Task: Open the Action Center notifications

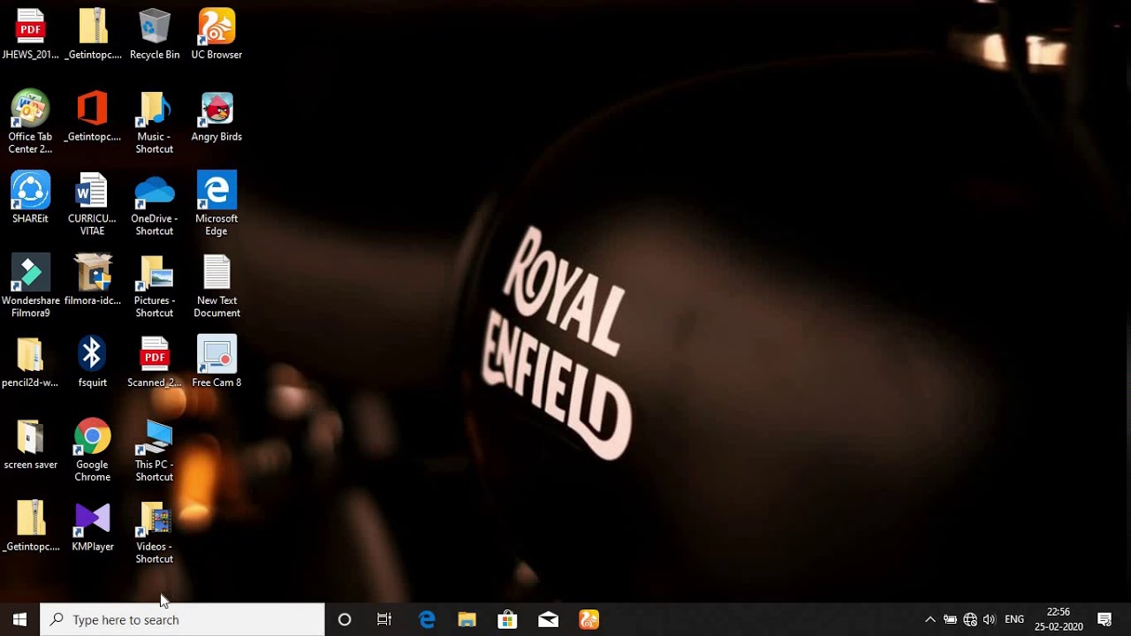Action: point(1104,619)
